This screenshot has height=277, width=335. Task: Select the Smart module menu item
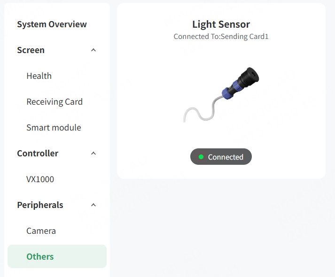point(54,128)
